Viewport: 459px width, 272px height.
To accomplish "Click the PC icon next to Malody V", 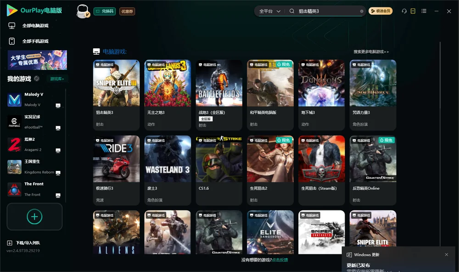I will [x=58, y=106].
